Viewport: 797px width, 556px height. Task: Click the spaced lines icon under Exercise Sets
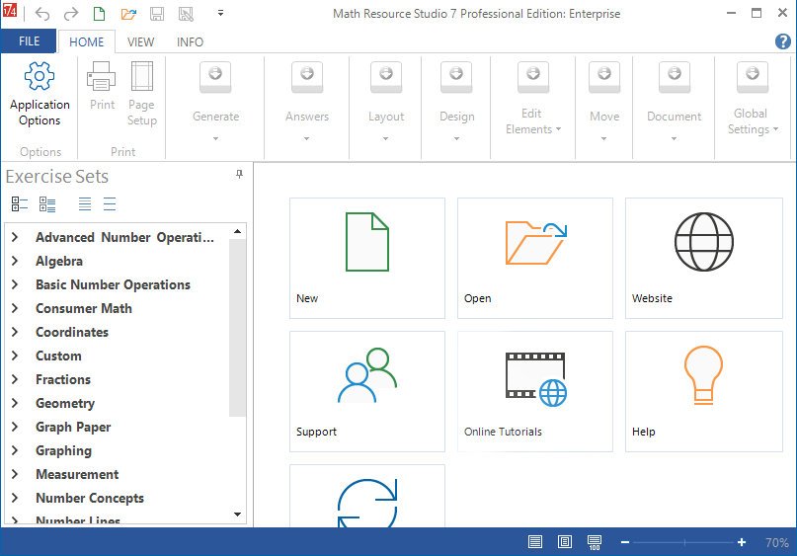[110, 203]
